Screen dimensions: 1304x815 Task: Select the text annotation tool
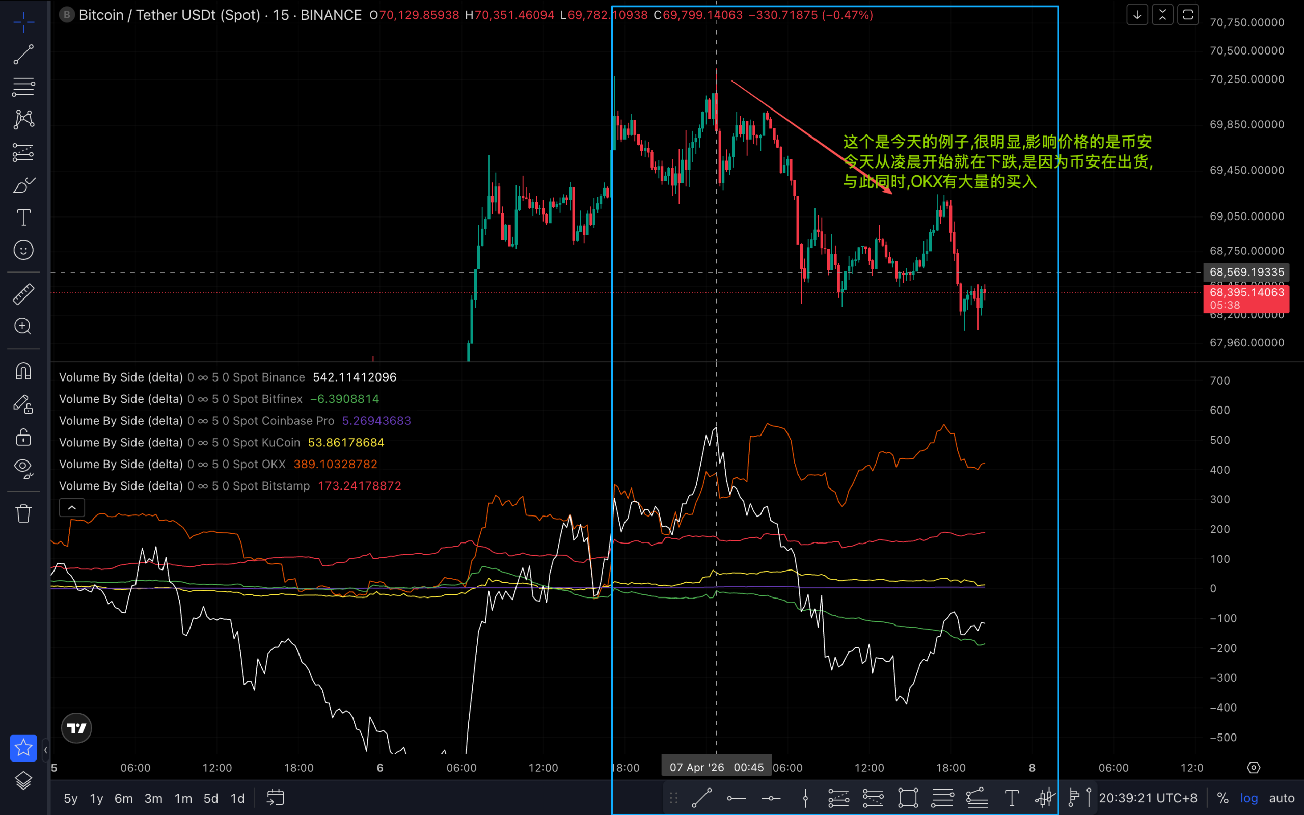(23, 218)
